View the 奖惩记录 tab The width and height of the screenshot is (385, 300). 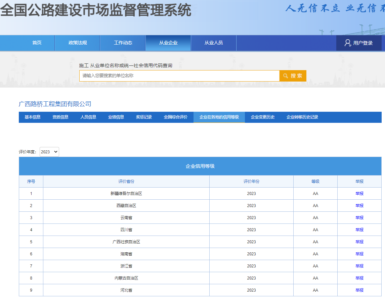(x=143, y=117)
